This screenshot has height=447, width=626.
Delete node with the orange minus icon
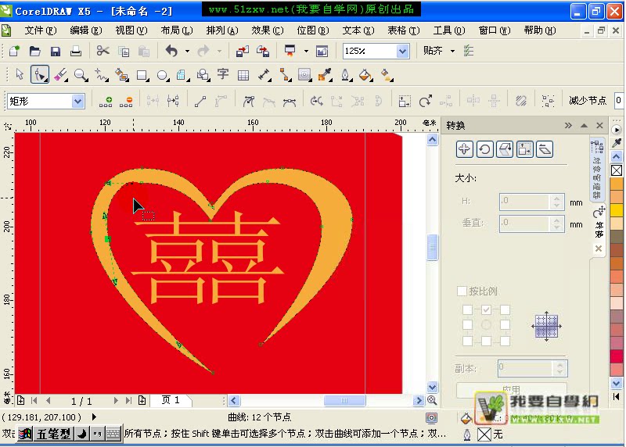126,102
